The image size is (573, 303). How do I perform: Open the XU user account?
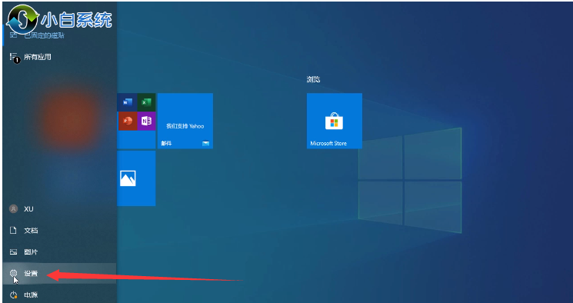pos(59,209)
